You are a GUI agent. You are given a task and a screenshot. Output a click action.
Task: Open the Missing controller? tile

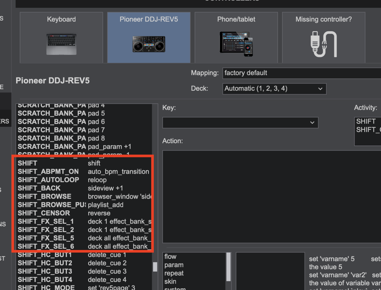pos(323,38)
